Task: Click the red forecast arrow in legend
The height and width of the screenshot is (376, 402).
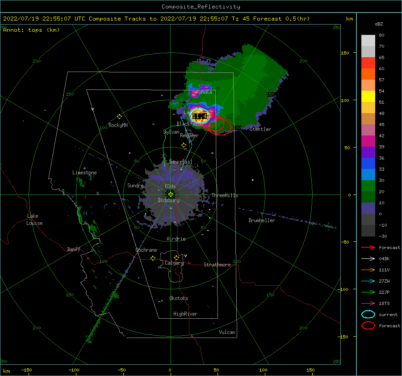Action: coord(368,247)
